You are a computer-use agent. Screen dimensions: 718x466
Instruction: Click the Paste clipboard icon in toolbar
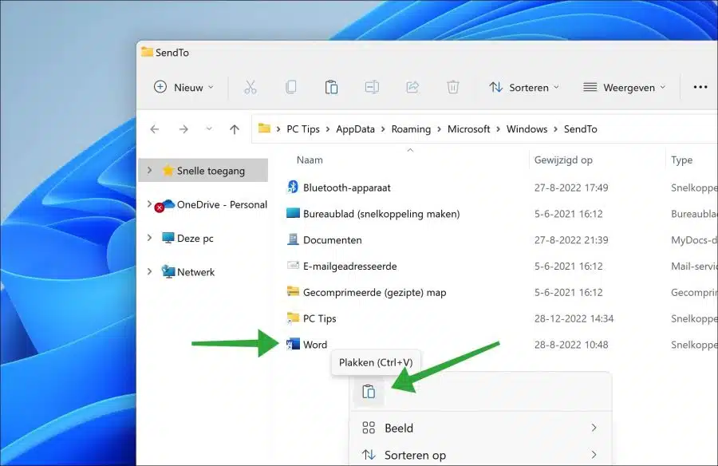(x=331, y=87)
